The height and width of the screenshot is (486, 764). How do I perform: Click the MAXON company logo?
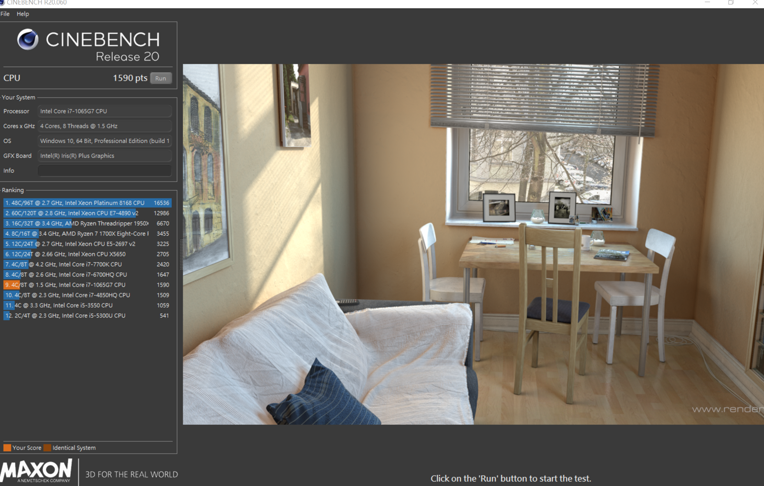pos(36,471)
